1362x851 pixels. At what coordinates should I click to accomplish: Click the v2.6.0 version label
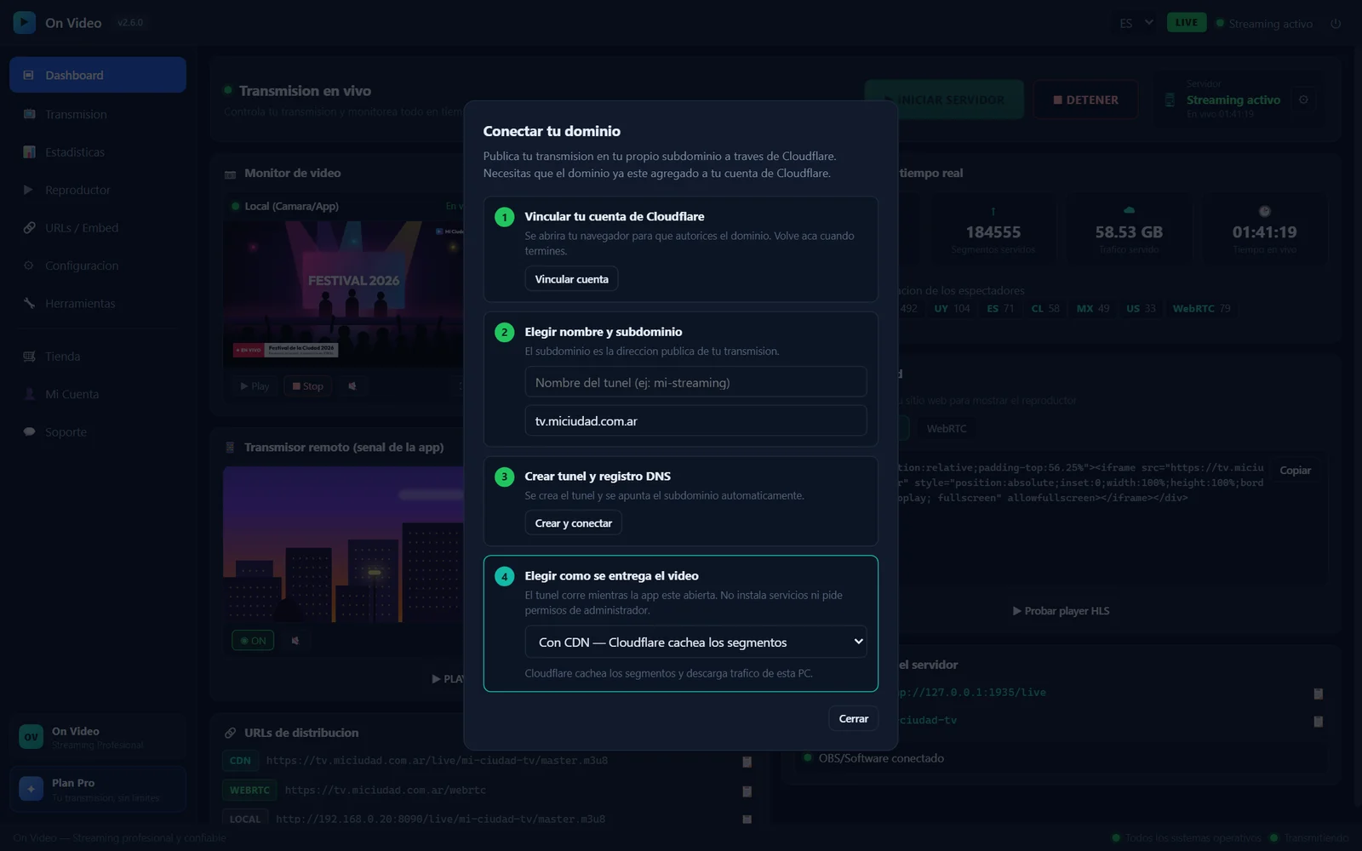(130, 23)
